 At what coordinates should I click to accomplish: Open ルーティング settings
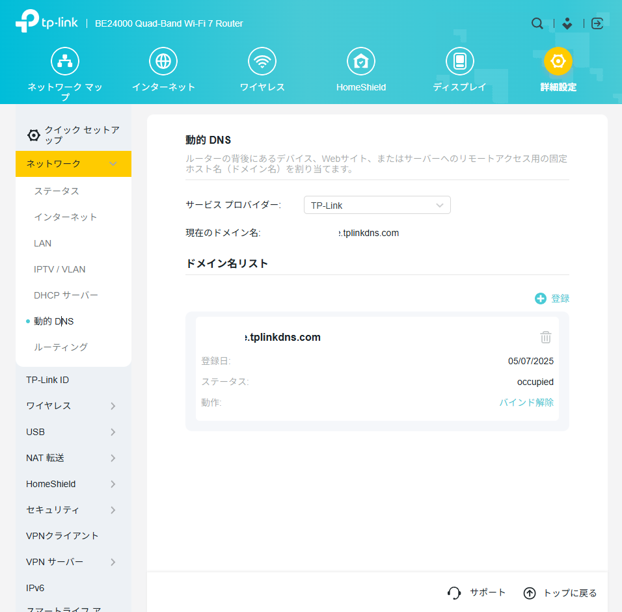(61, 347)
